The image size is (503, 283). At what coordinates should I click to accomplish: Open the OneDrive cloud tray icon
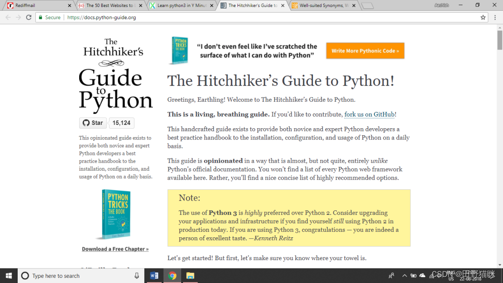pyautogui.click(x=422, y=276)
